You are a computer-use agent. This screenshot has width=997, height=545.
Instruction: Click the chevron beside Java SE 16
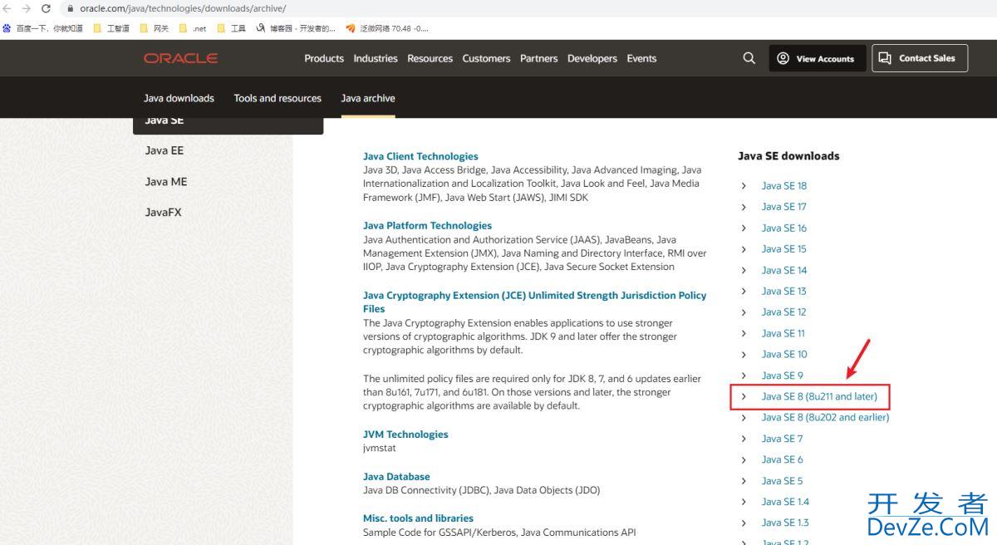[x=744, y=228]
